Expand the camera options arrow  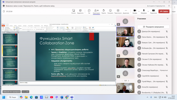139,11
